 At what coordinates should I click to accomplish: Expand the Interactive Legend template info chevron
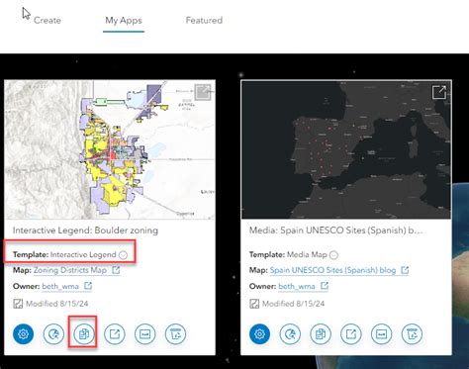point(123,255)
